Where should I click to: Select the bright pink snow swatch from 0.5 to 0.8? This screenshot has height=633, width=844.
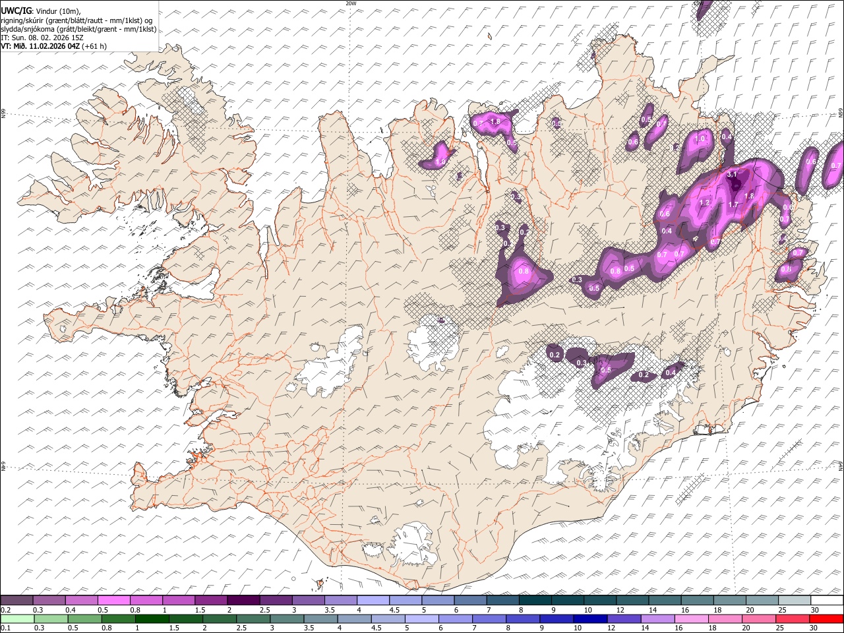pyautogui.click(x=113, y=601)
